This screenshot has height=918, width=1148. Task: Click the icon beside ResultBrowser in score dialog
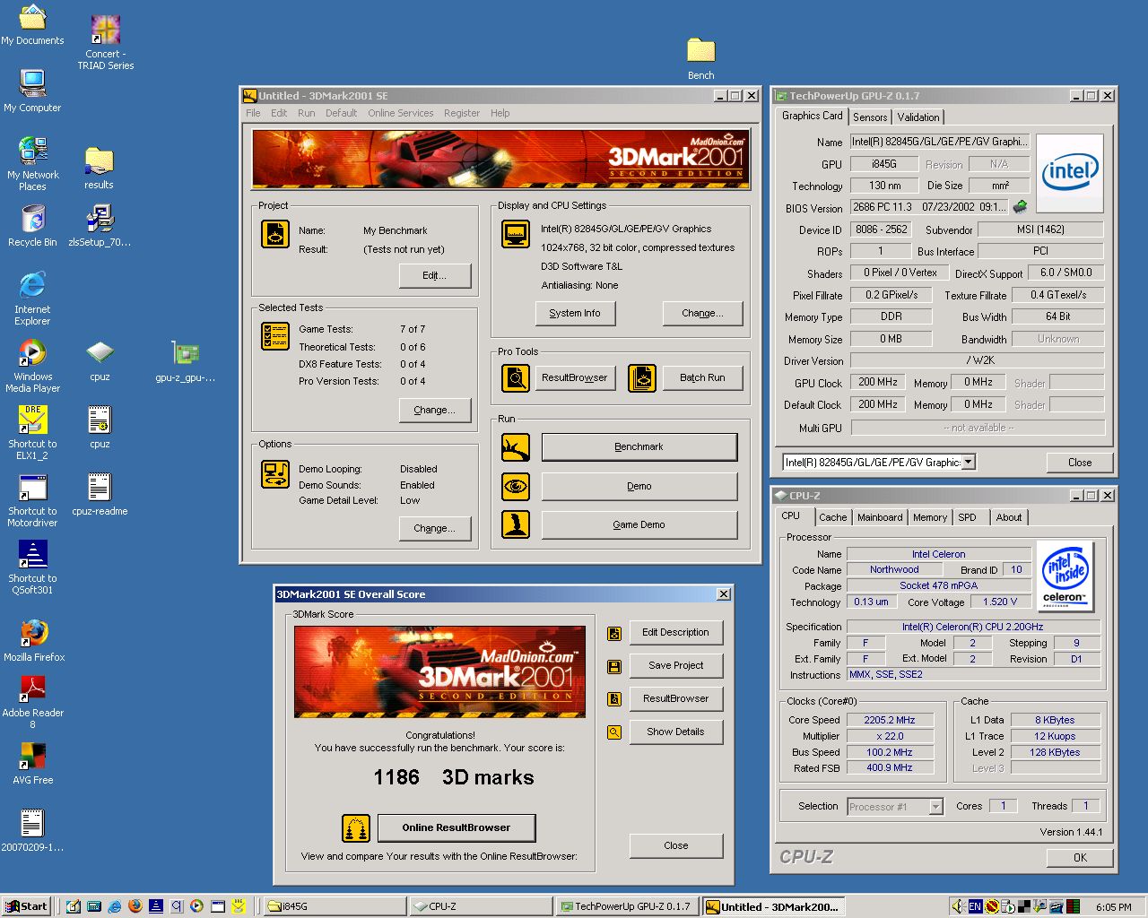614,699
